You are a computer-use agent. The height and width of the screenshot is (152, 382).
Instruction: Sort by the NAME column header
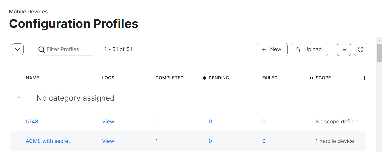pos(32,78)
